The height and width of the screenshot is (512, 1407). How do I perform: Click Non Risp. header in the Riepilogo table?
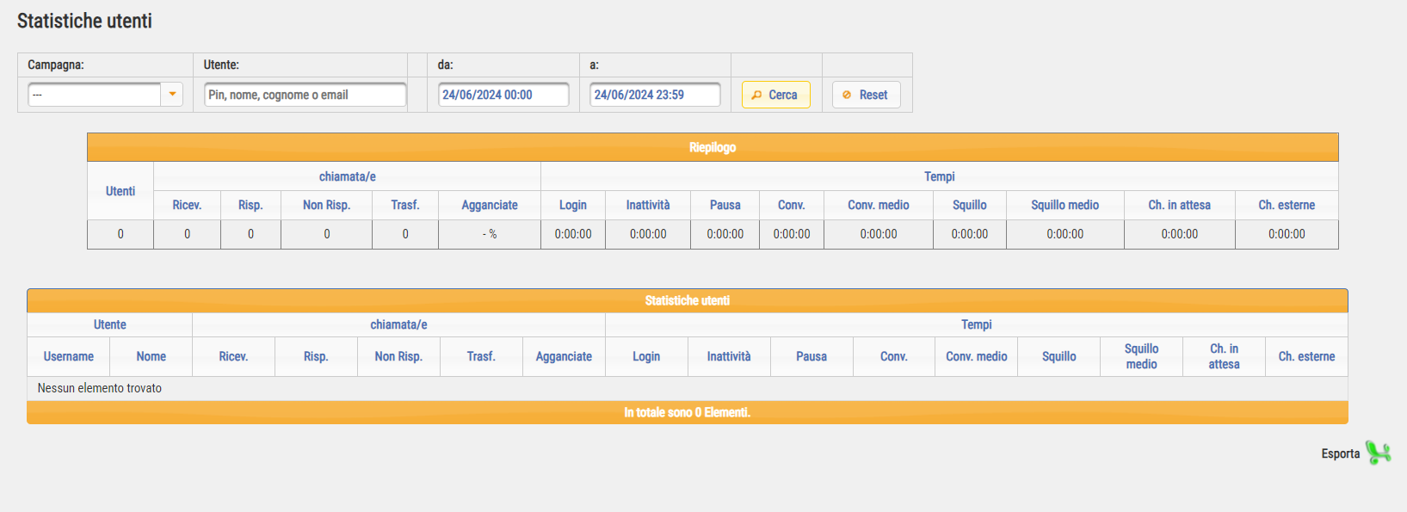pos(326,205)
